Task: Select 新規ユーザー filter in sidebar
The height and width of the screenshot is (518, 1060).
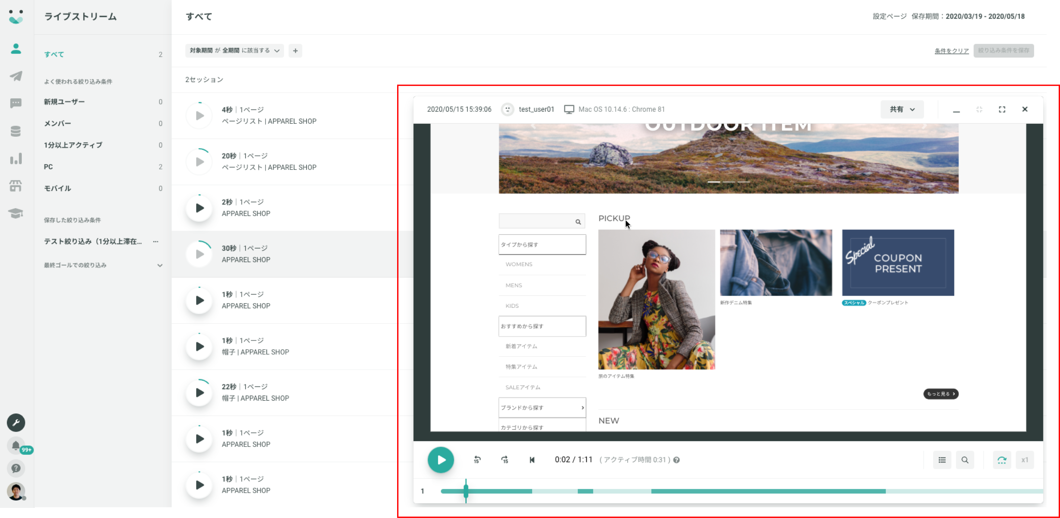Action: (64, 102)
